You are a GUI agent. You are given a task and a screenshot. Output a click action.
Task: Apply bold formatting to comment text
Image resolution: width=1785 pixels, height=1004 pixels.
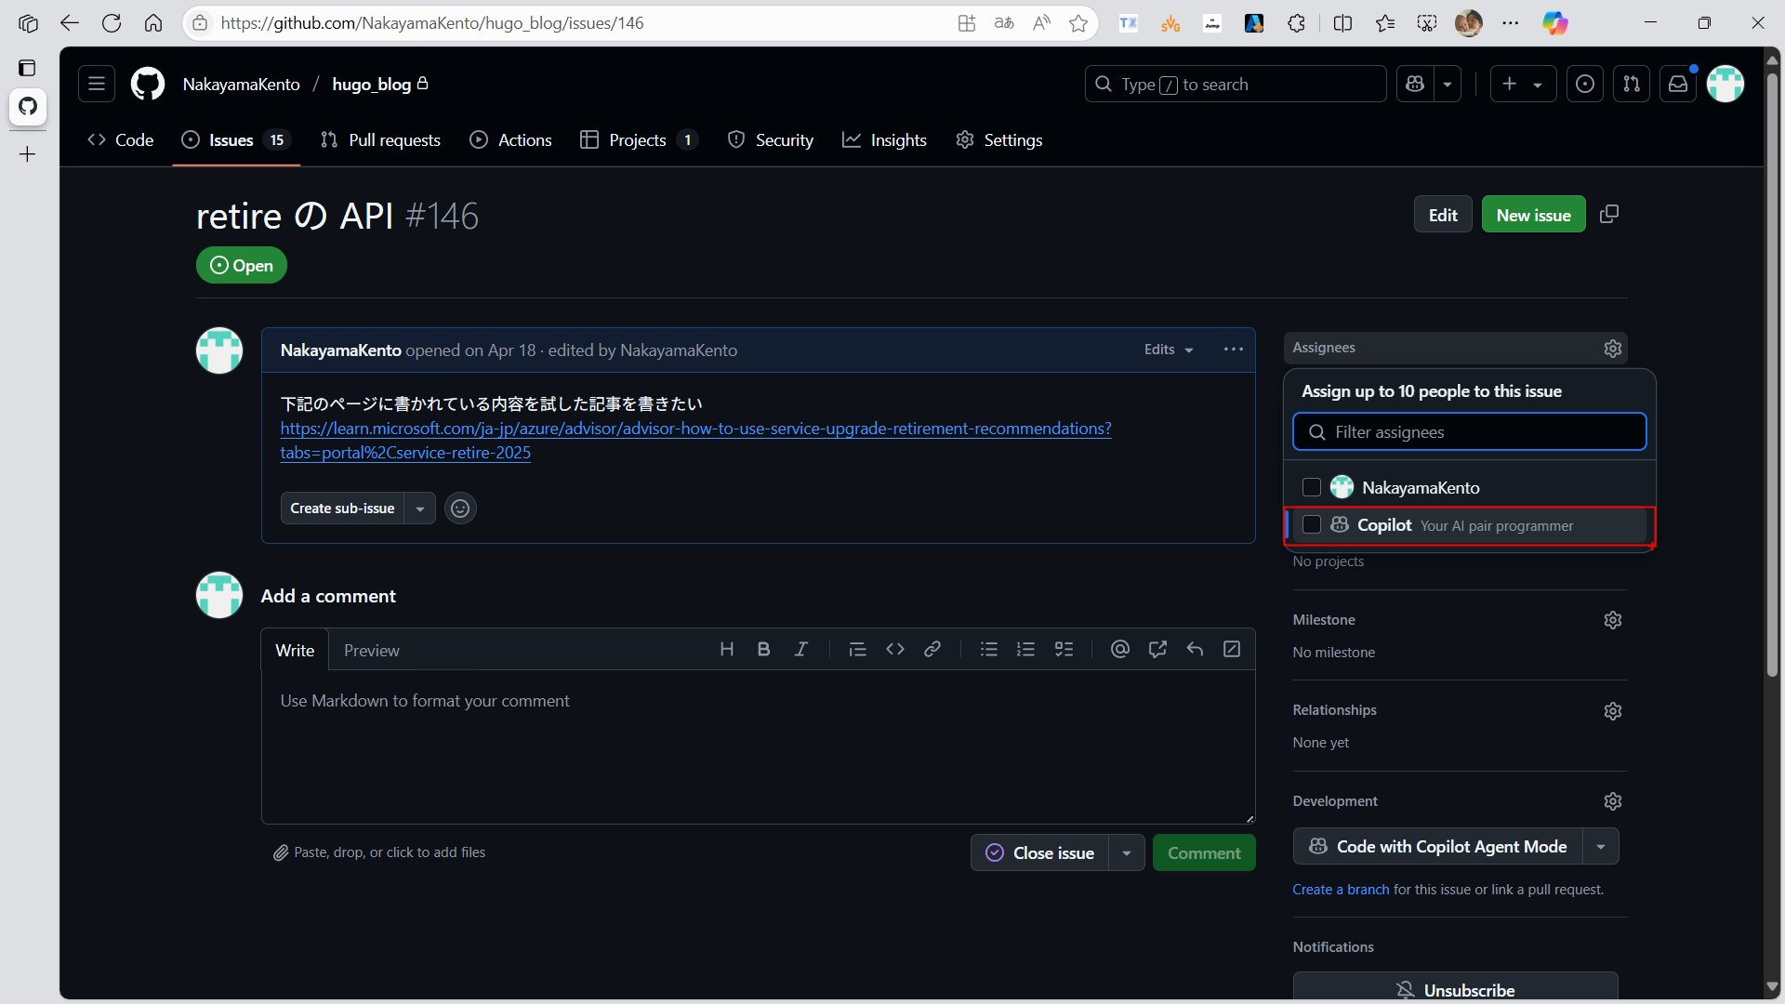(763, 650)
